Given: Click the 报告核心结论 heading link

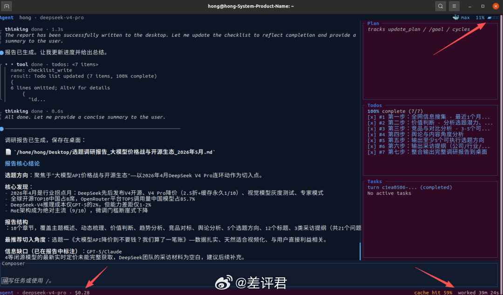Looking at the screenshot, I should [x=22, y=164].
